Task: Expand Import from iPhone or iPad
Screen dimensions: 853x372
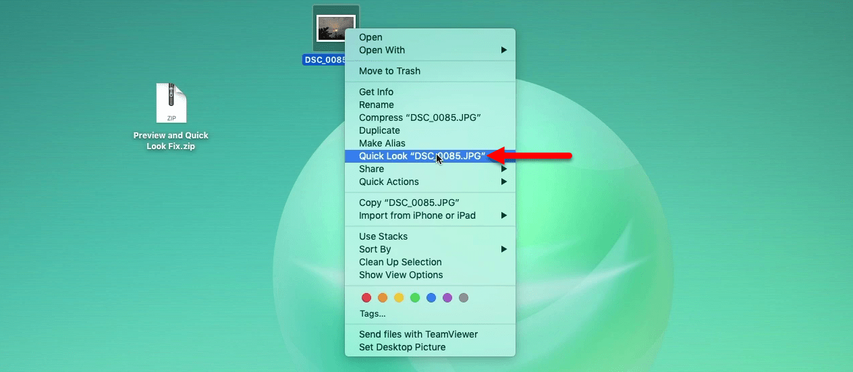Action: (x=430, y=215)
